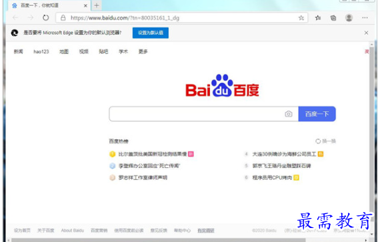Open a new tab with plus button
The height and width of the screenshot is (242, 378).
(97, 5)
